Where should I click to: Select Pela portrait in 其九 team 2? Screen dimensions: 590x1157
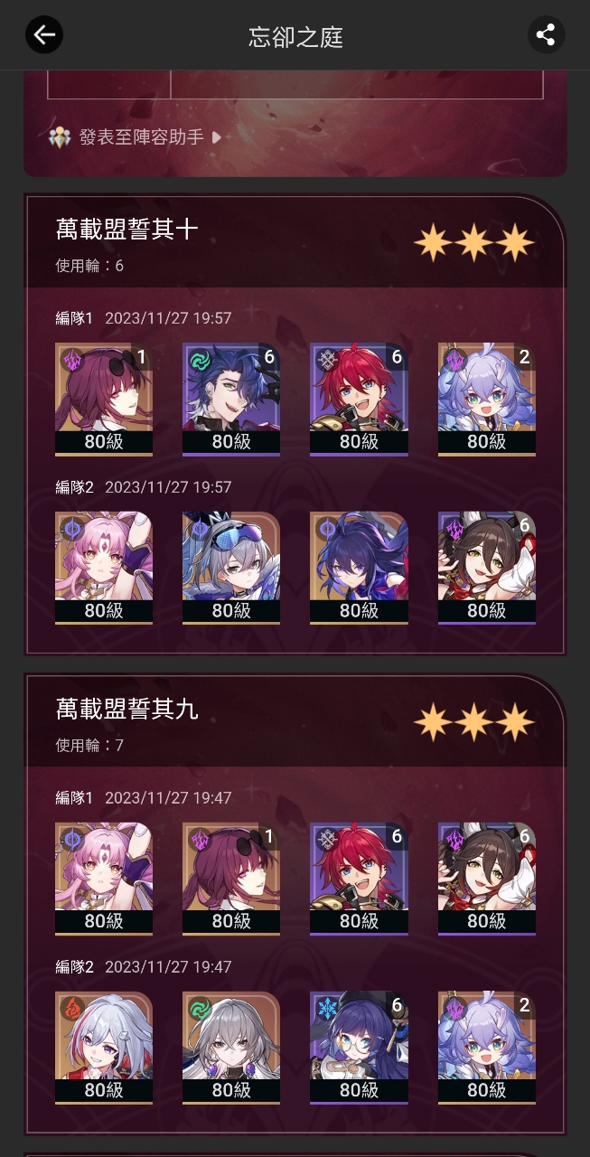pos(359,1049)
